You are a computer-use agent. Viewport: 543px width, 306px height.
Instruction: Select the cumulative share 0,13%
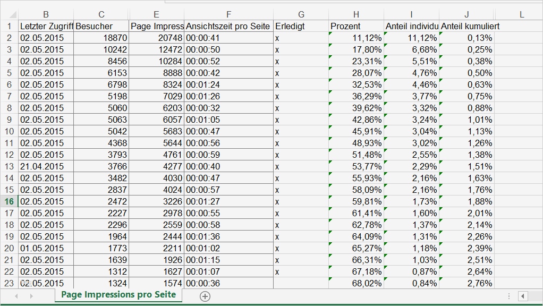pyautogui.click(x=467, y=38)
